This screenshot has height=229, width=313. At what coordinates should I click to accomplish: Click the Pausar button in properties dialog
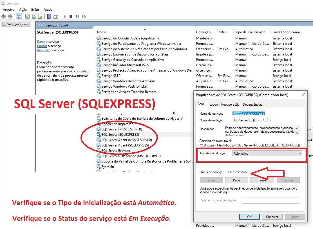(x=262, y=180)
